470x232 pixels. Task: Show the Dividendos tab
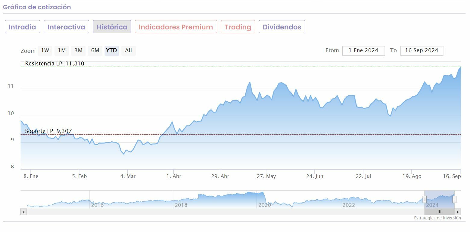click(x=282, y=27)
